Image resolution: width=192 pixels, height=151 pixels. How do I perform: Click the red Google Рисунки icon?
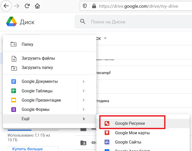pos(107,123)
